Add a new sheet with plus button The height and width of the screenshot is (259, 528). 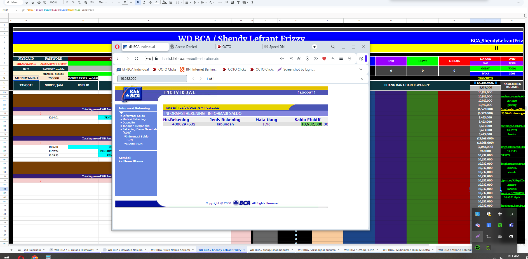[11, 250]
